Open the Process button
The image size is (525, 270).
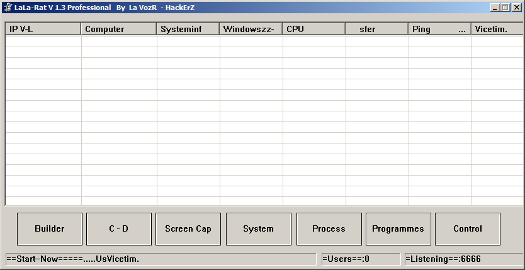(x=329, y=229)
